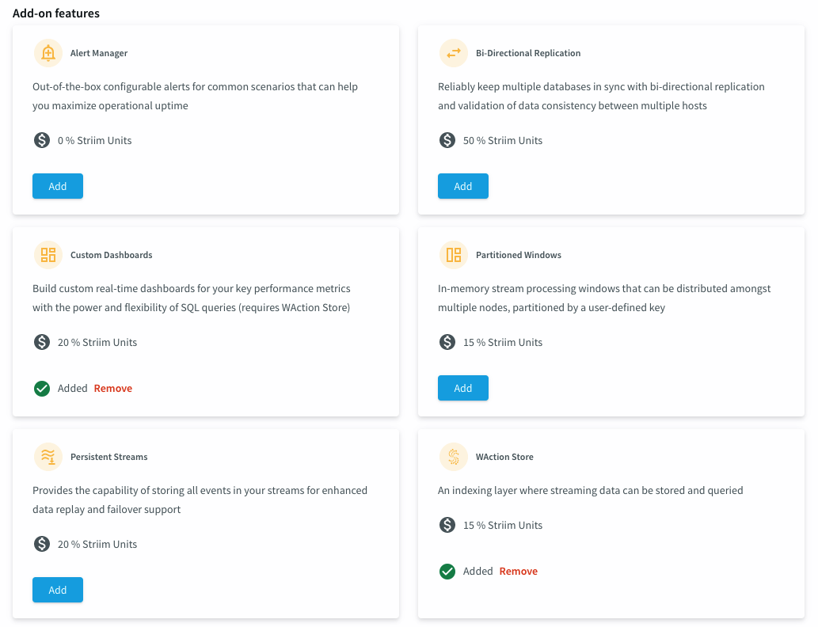The image size is (818, 627).
Task: Click the Add-on features heading
Action: point(55,13)
